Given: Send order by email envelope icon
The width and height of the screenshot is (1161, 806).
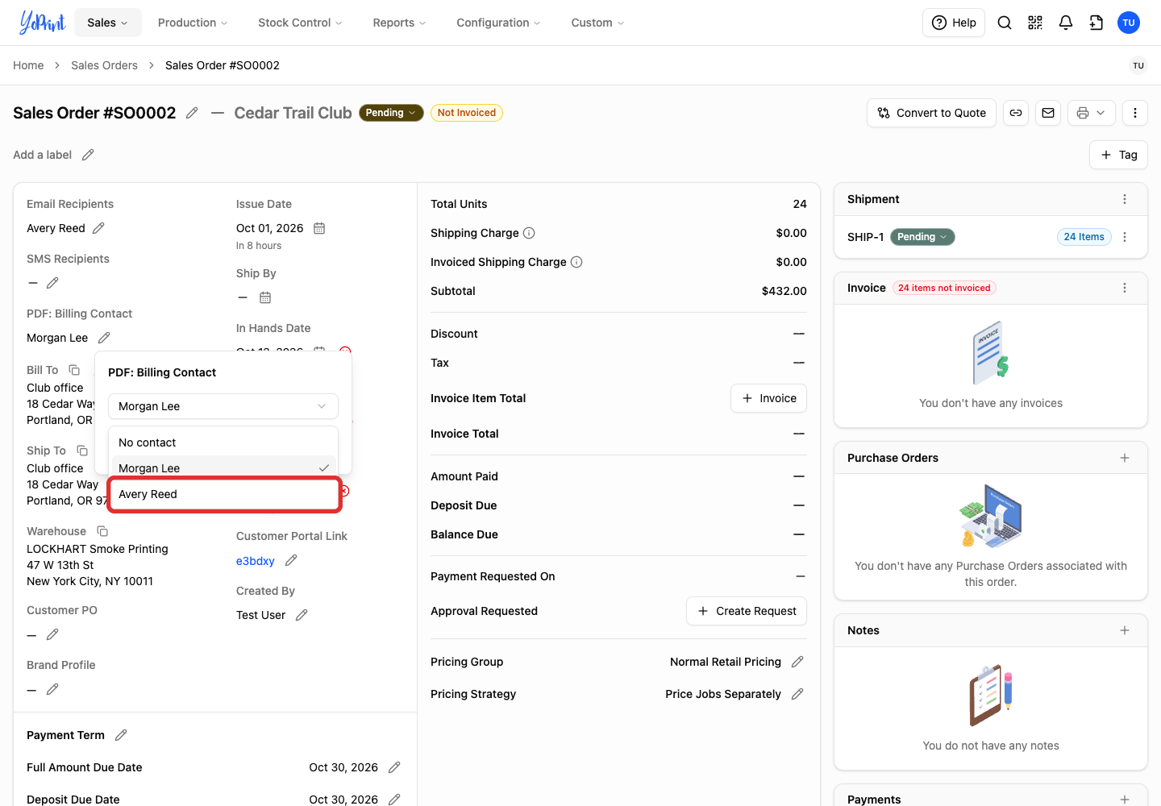Looking at the screenshot, I should point(1048,113).
